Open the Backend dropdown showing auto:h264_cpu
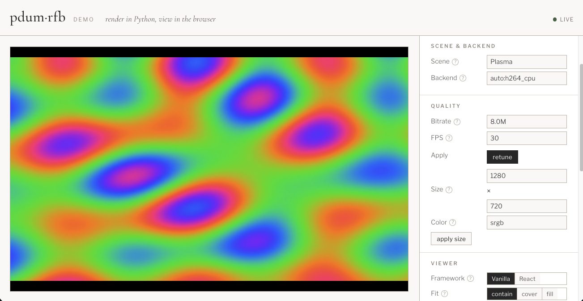This screenshot has width=583, height=301. tap(527, 78)
